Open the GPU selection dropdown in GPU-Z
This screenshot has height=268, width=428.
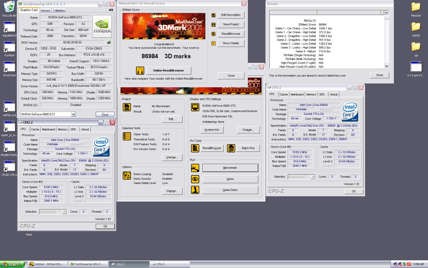coord(73,114)
